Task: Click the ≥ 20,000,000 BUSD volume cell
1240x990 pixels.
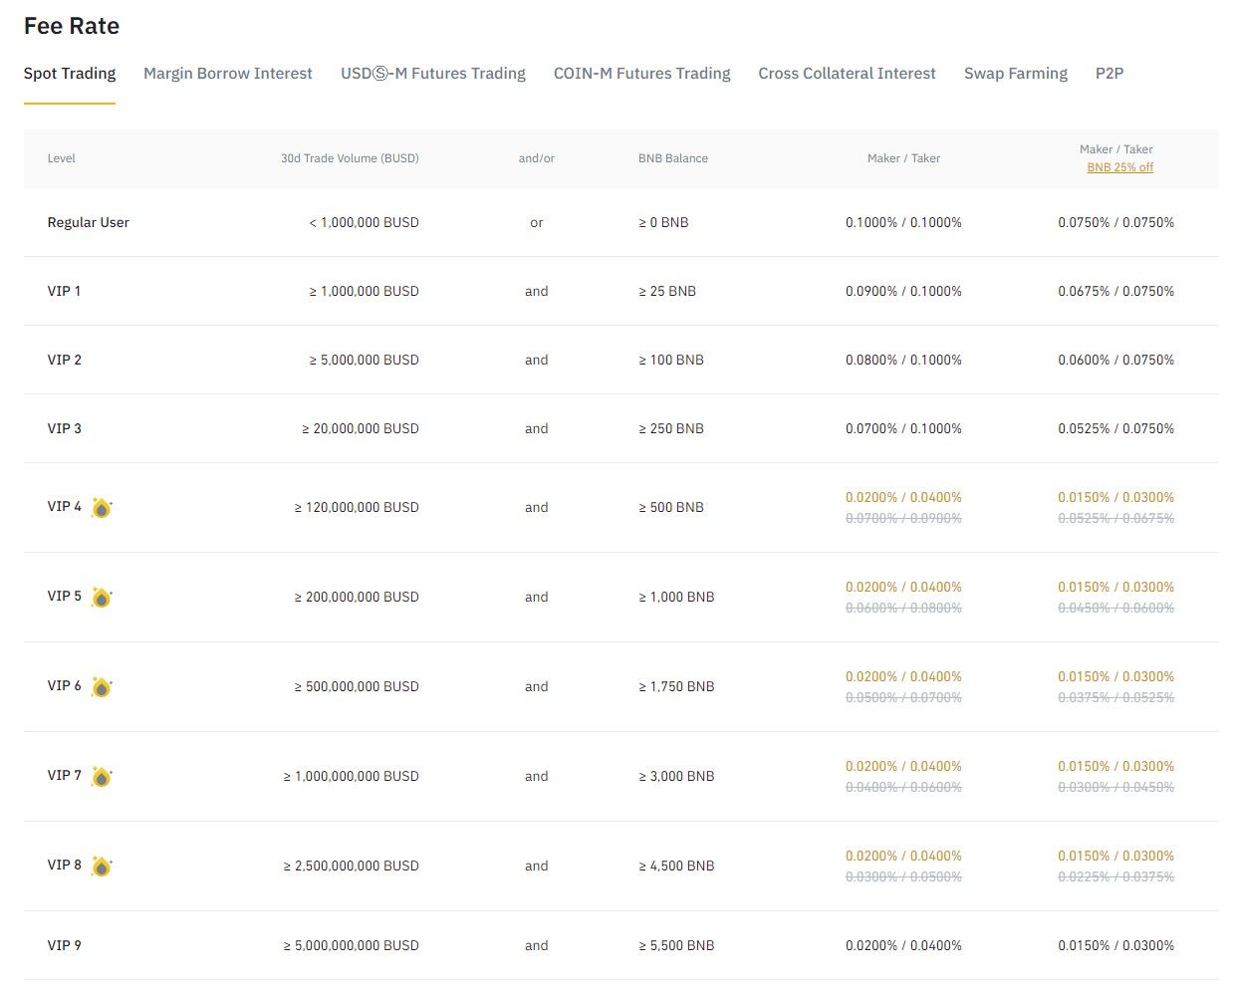Action: click(x=361, y=429)
